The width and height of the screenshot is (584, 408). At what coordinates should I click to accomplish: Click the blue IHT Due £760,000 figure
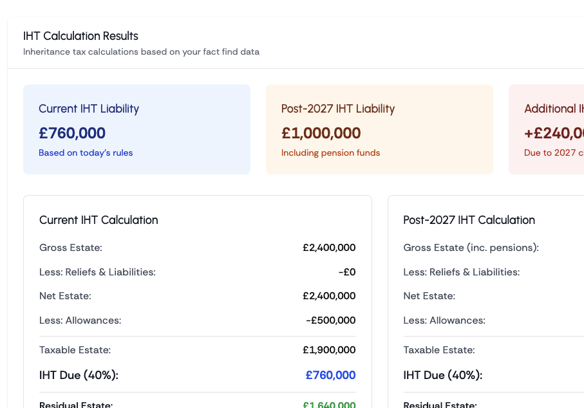pos(330,375)
